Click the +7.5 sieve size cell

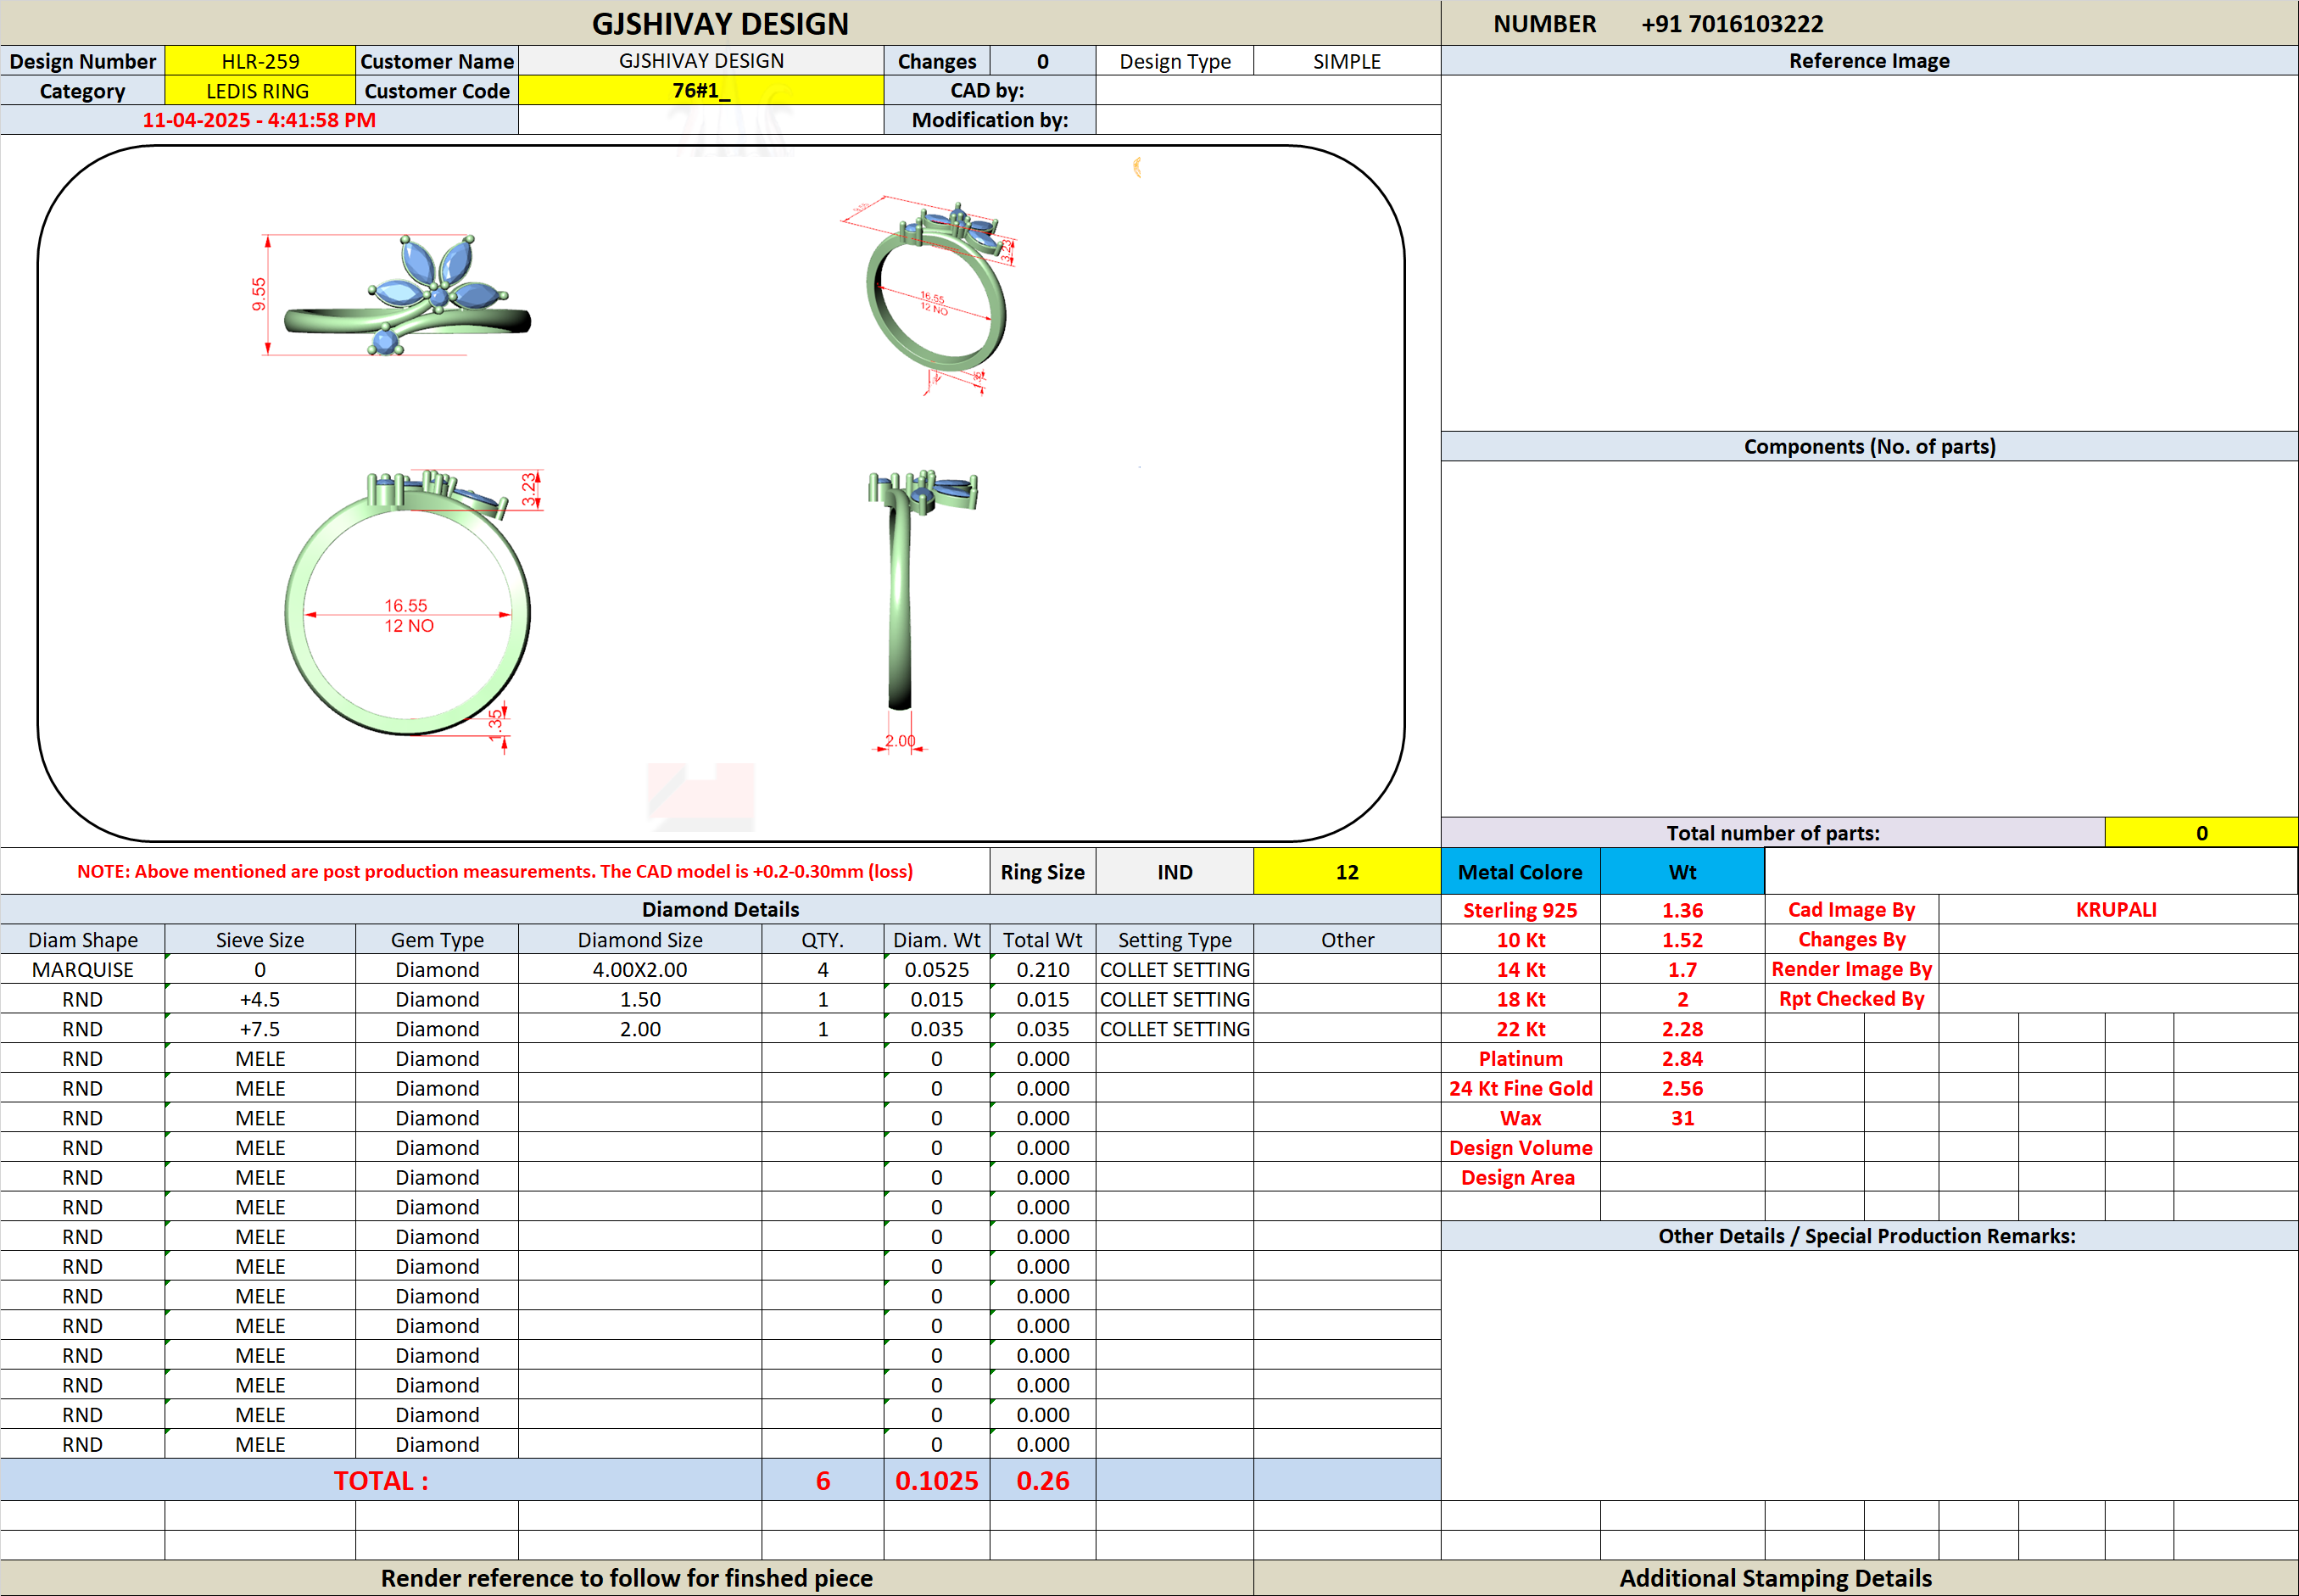(260, 1029)
